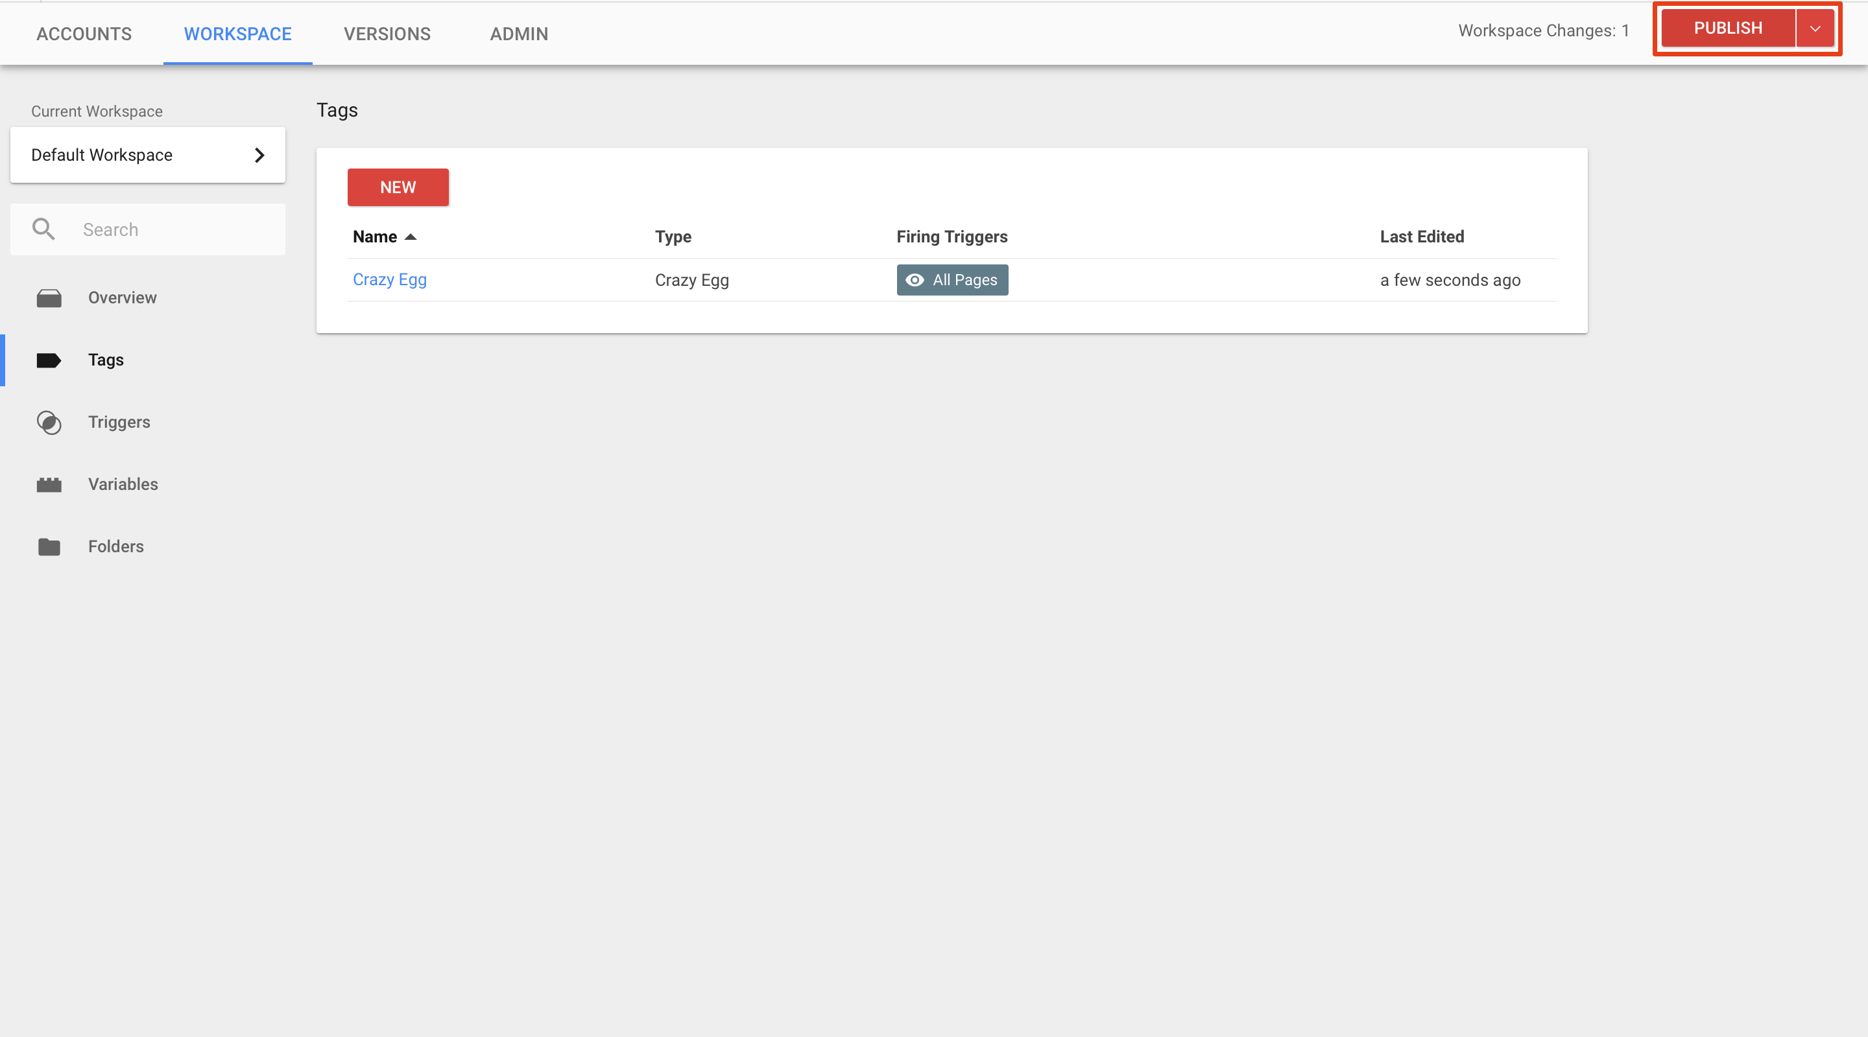The width and height of the screenshot is (1868, 1037).
Task: Open Folders in the sidebar
Action: 116,547
